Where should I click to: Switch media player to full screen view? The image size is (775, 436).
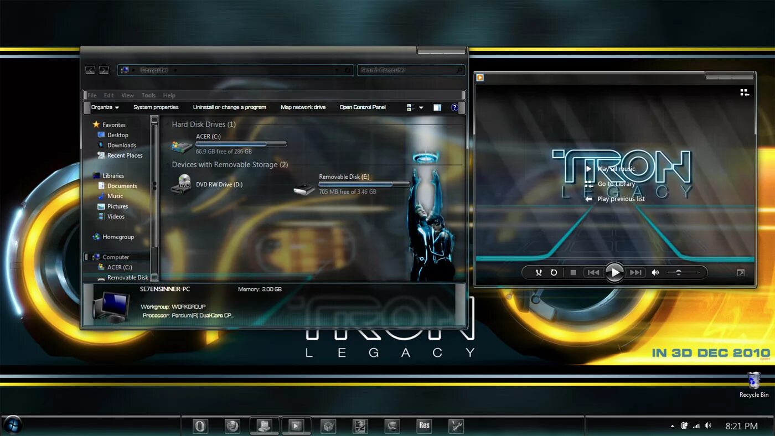coord(741,273)
